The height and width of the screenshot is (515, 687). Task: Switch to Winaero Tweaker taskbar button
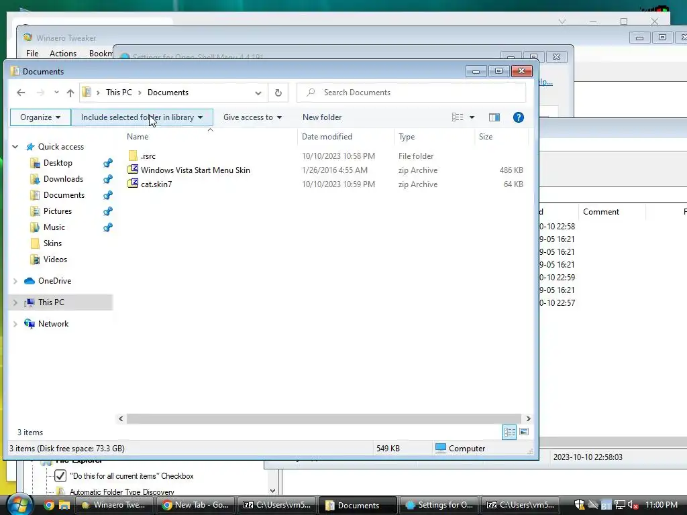click(114, 505)
